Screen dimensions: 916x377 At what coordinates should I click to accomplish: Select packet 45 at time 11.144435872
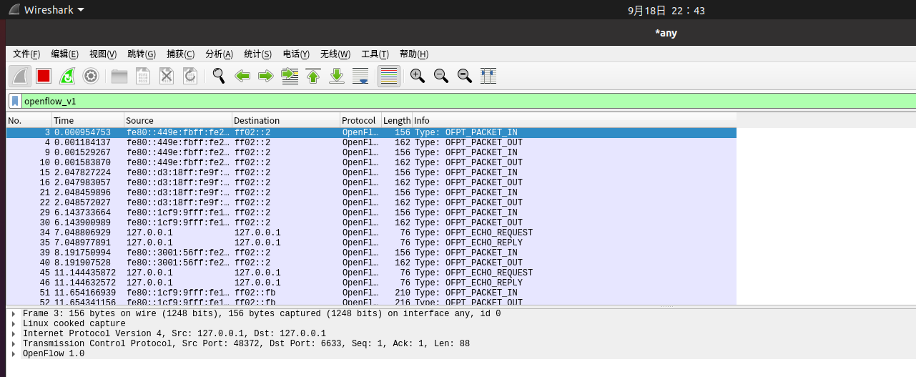click(x=371, y=273)
